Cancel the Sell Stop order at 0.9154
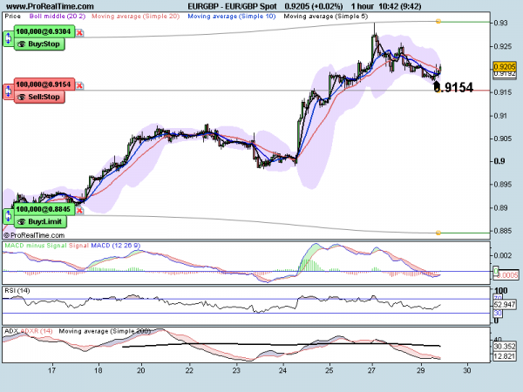This screenshot has width=523, height=392. (79, 85)
